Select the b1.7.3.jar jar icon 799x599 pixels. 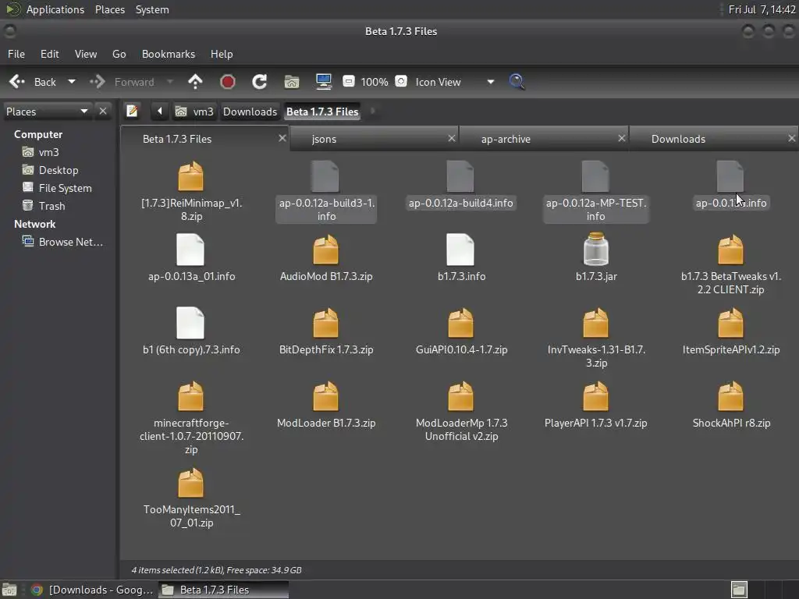click(x=595, y=250)
